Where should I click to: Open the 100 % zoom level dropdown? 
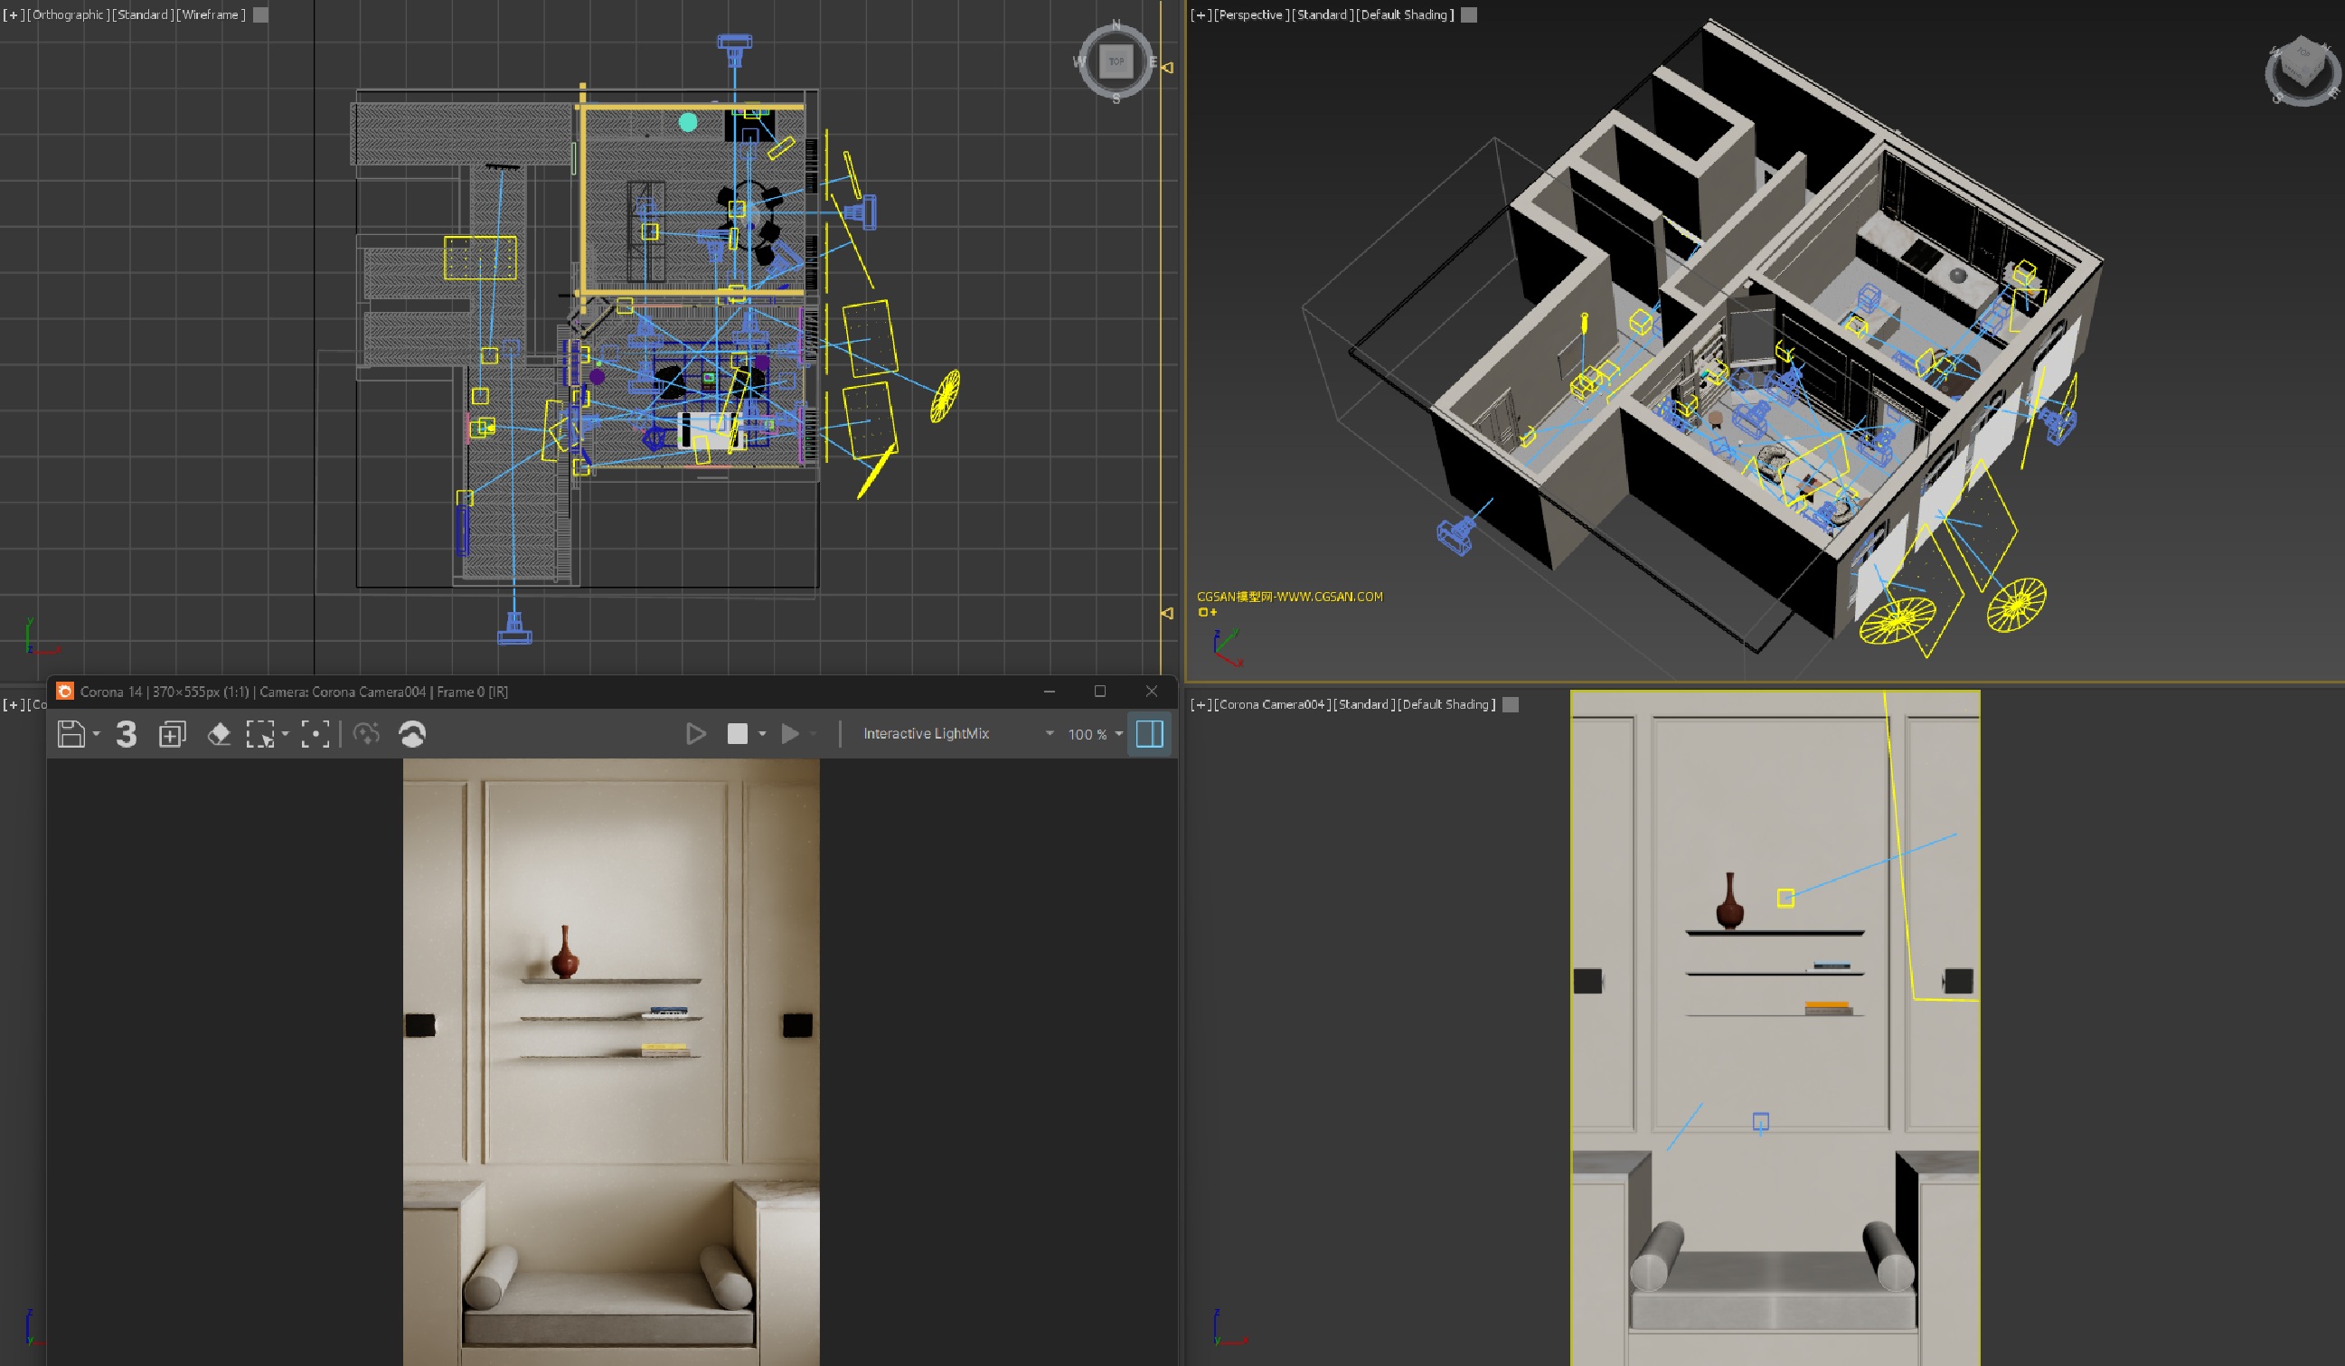1096,734
